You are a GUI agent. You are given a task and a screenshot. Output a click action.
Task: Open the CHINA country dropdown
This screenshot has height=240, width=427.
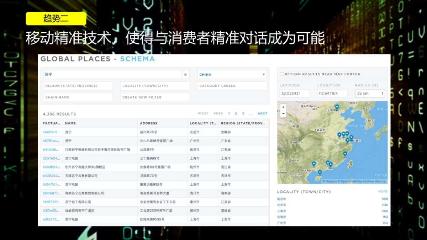click(x=232, y=75)
